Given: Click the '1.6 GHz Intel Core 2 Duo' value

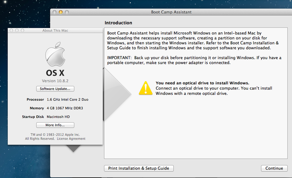Looking at the screenshot, I should (68, 100).
